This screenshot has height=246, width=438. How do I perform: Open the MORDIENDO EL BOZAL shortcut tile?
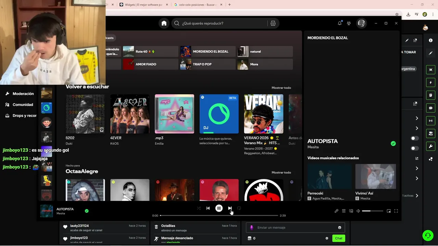click(208, 51)
